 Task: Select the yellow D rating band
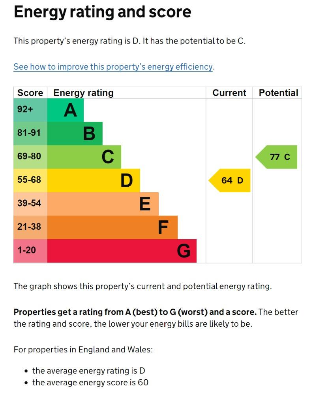pyautogui.click(x=94, y=180)
